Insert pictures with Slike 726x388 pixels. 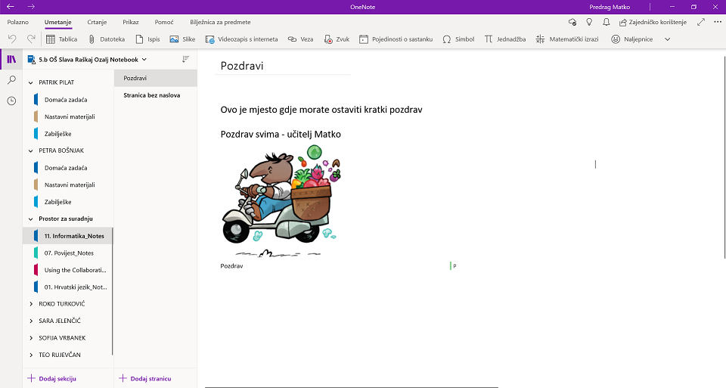click(182, 39)
